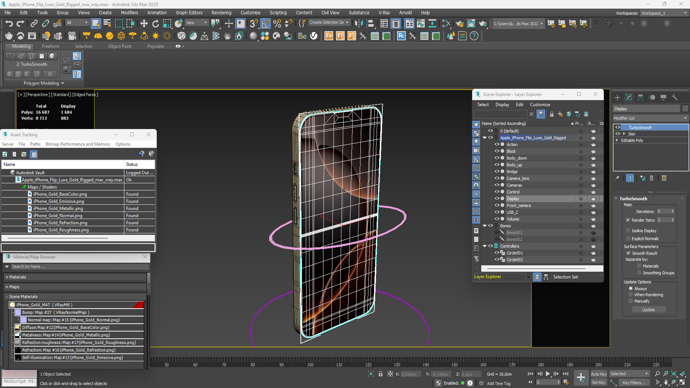Image resolution: width=690 pixels, height=388 pixels.
Task: Uncheck Render Iters checkbox
Action: click(x=628, y=220)
